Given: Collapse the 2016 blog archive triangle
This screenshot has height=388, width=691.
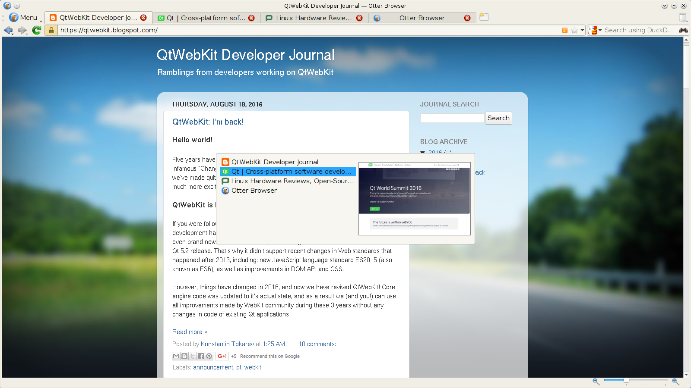Looking at the screenshot, I should coord(423,152).
